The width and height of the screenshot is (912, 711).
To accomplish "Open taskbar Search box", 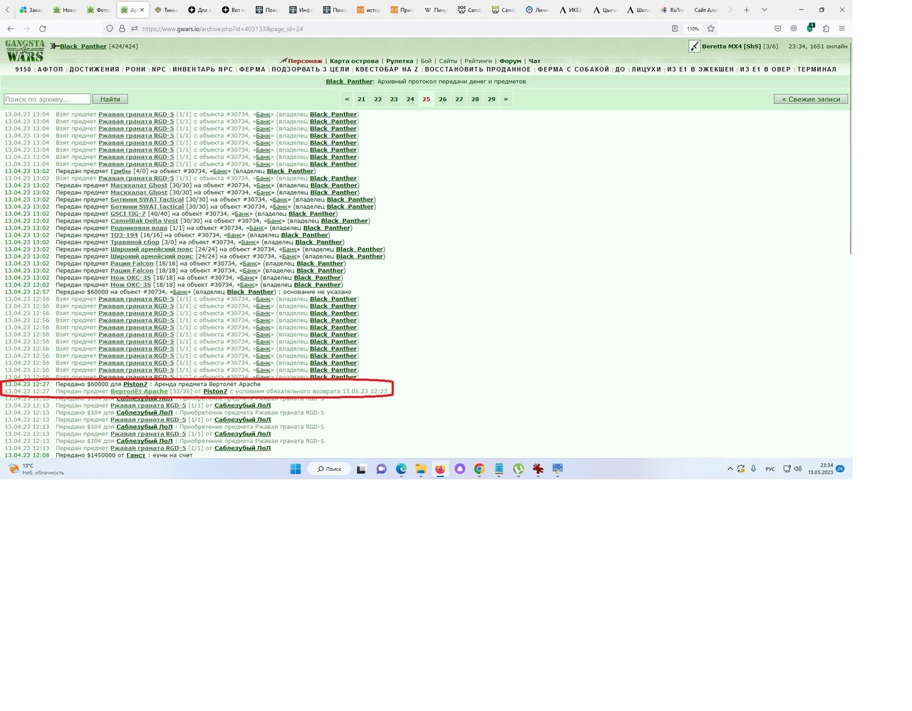I will pyautogui.click(x=329, y=469).
